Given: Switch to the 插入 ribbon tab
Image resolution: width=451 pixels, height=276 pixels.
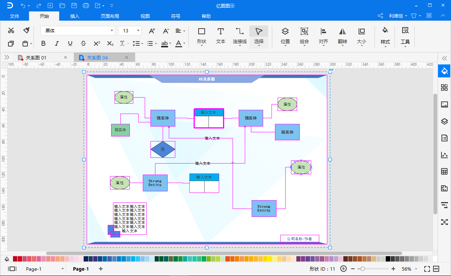Looking at the screenshot, I should click(75, 16).
